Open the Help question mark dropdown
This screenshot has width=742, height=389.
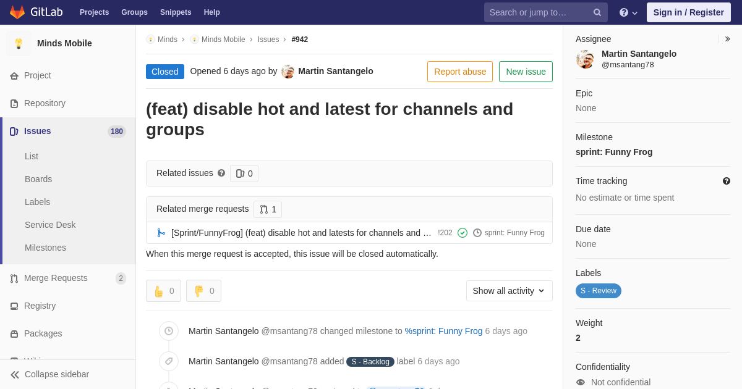[x=628, y=12]
